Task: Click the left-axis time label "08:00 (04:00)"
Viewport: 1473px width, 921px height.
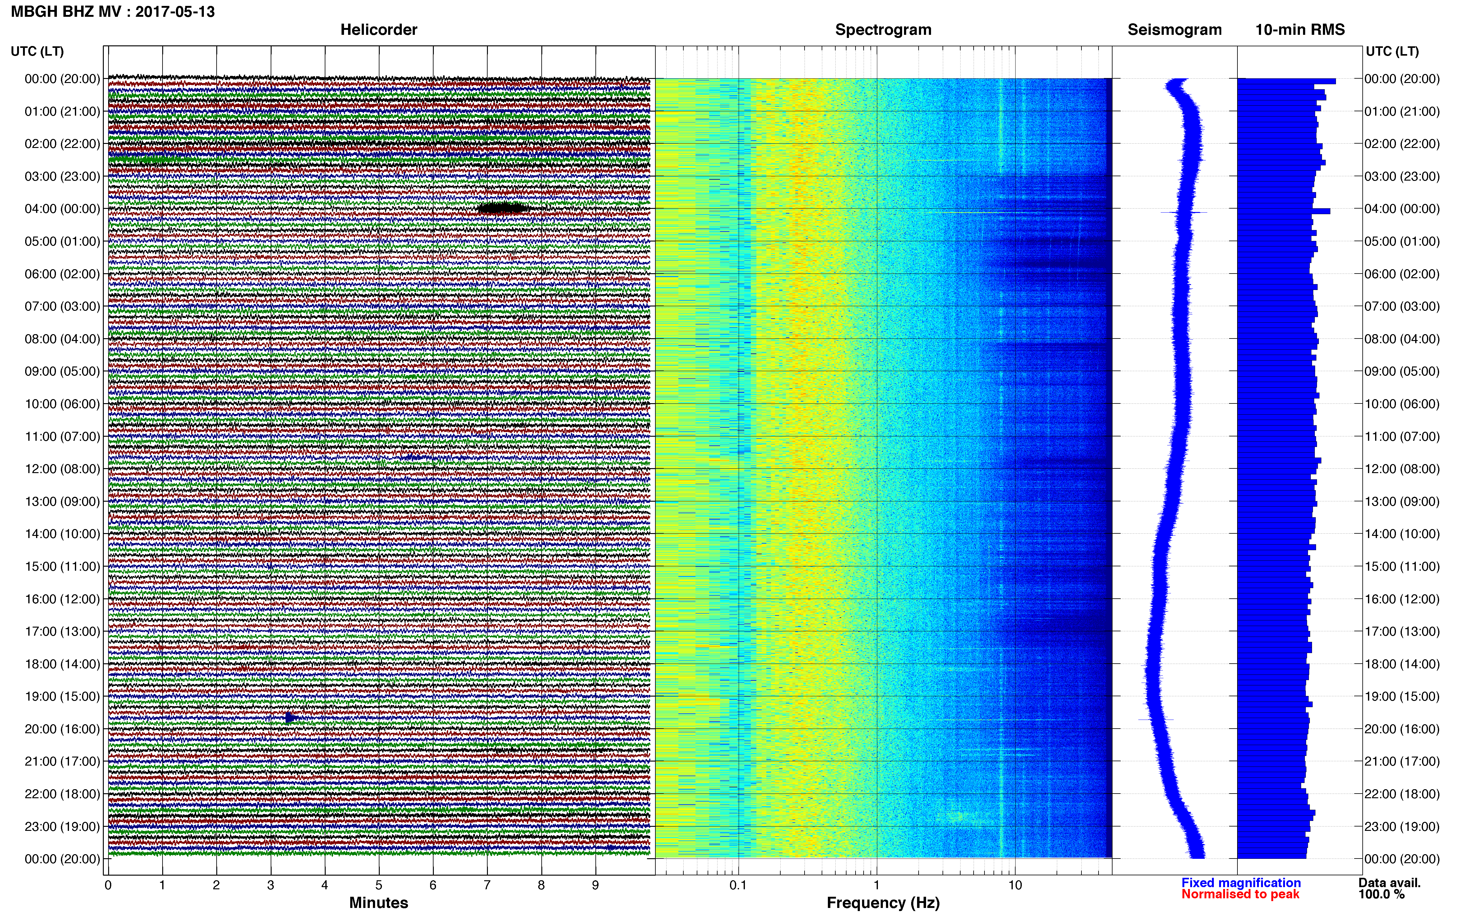Action: pos(62,339)
